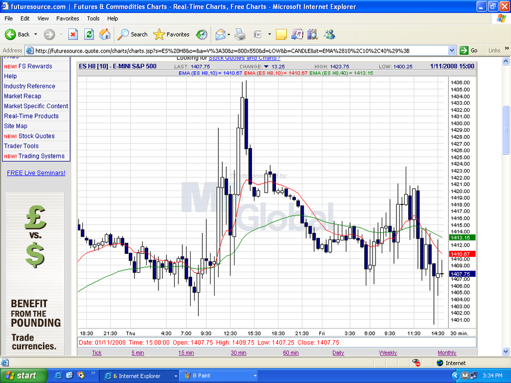This screenshot has width=511, height=383.
Task: Click the page icon beside the URL
Action: (30, 51)
